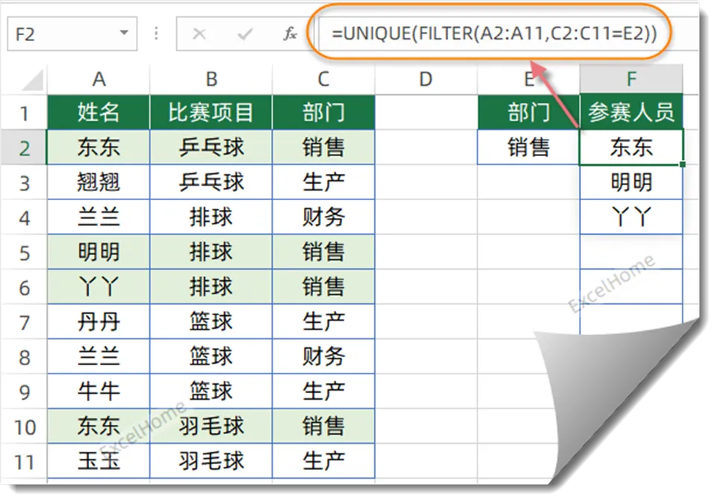717x502 pixels.
Task: Select cell C5 containing 销售
Action: 323,252
